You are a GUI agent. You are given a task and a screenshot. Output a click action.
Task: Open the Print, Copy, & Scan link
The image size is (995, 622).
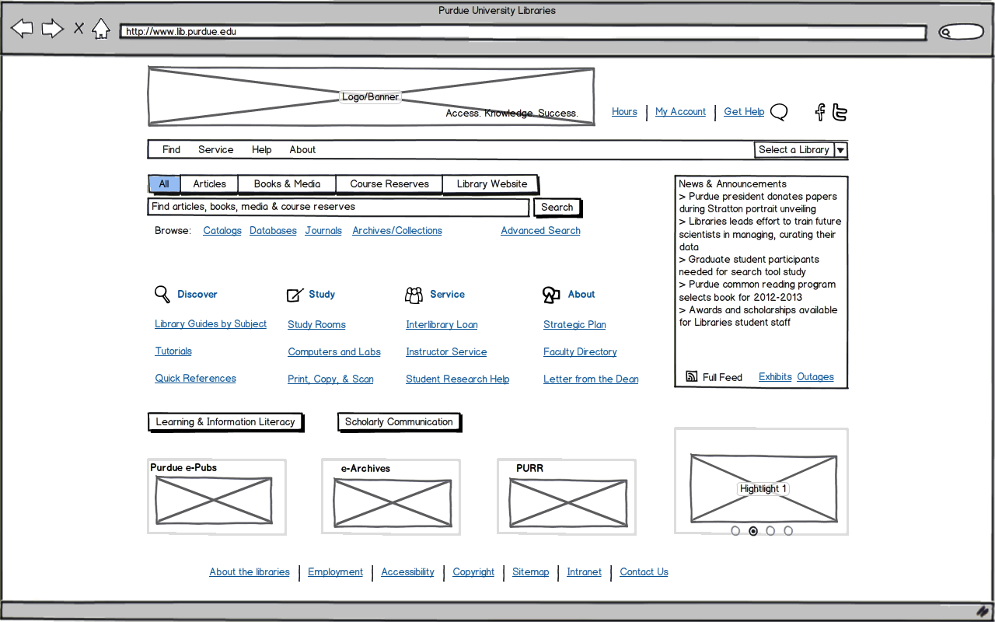(330, 379)
